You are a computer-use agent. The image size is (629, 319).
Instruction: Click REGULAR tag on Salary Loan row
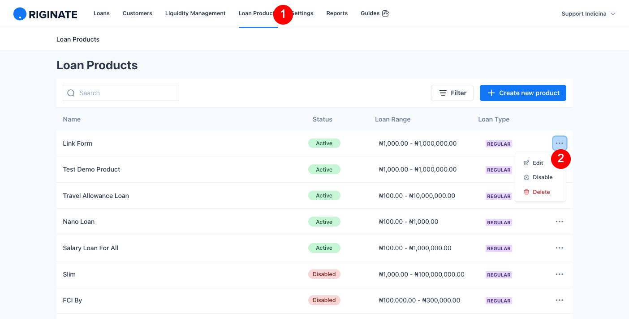(x=499, y=248)
